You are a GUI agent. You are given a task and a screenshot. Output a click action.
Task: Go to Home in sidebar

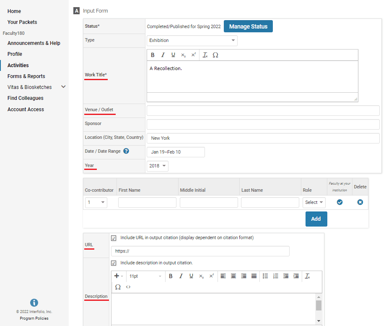point(14,11)
